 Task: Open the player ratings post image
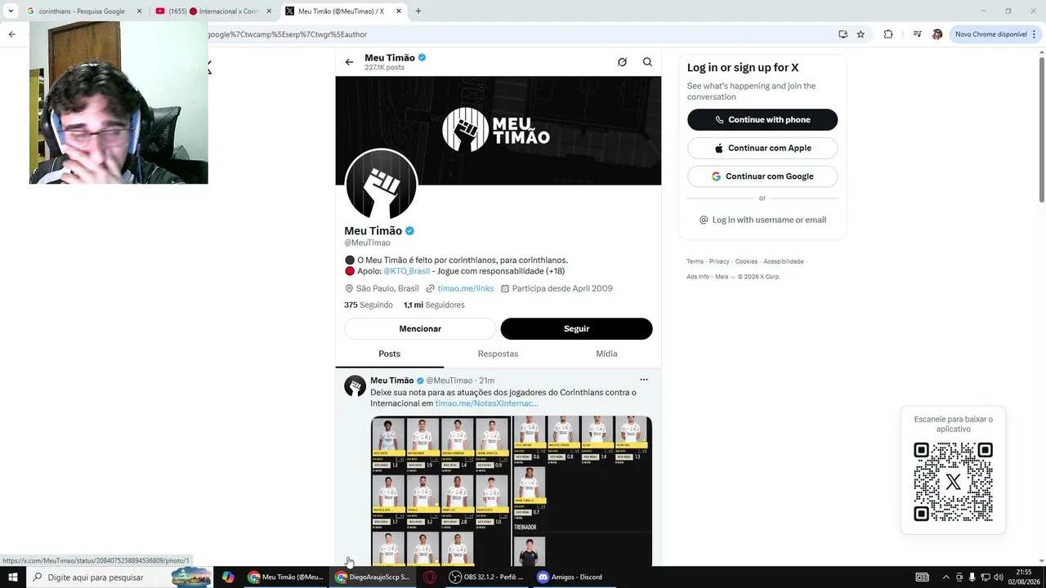(x=512, y=491)
